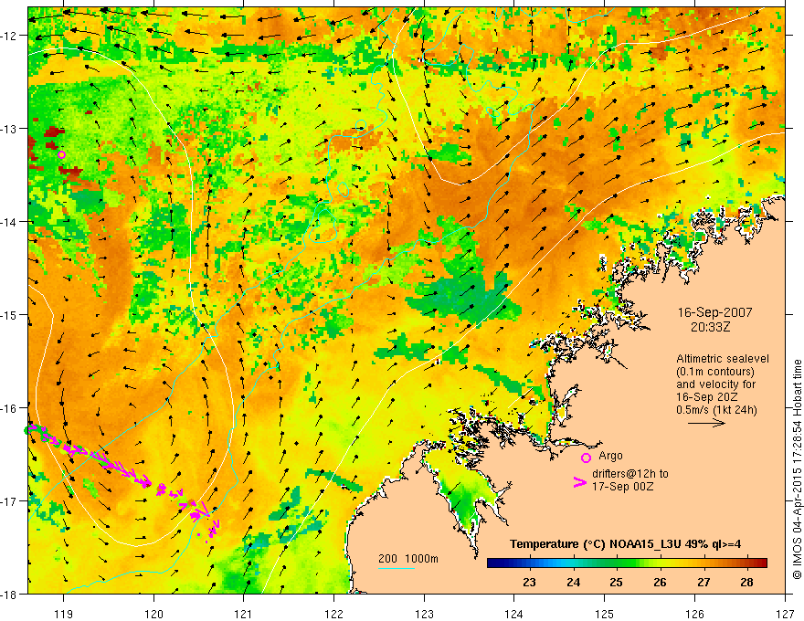Click the longitude axis label '123'
This screenshot has height=621, width=804.
click(x=424, y=614)
